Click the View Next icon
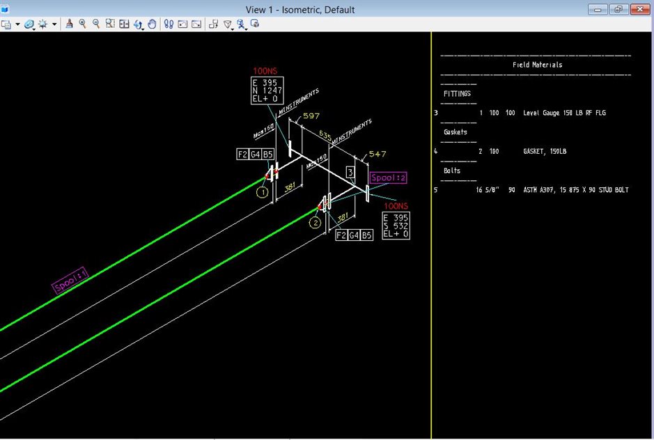The width and height of the screenshot is (654, 440). pyautogui.click(x=196, y=24)
